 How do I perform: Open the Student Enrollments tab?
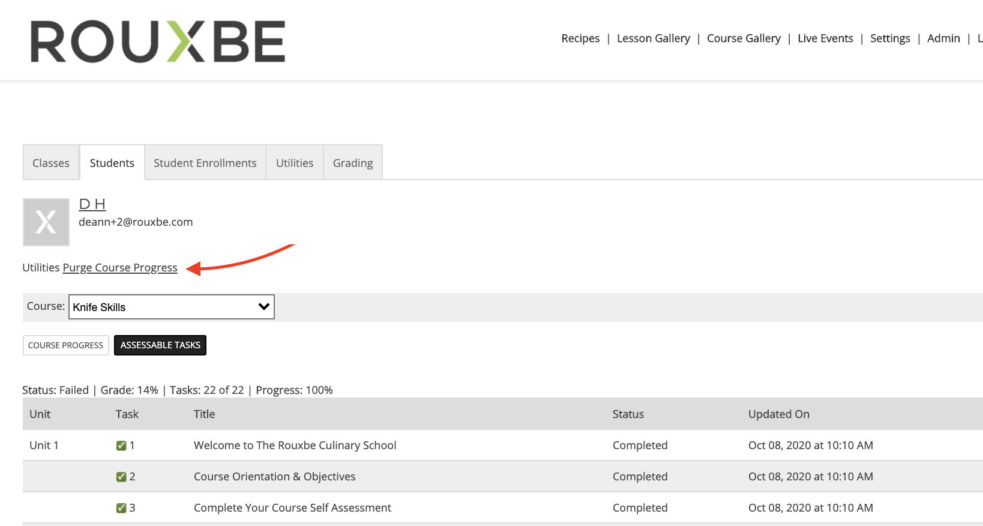click(x=205, y=163)
